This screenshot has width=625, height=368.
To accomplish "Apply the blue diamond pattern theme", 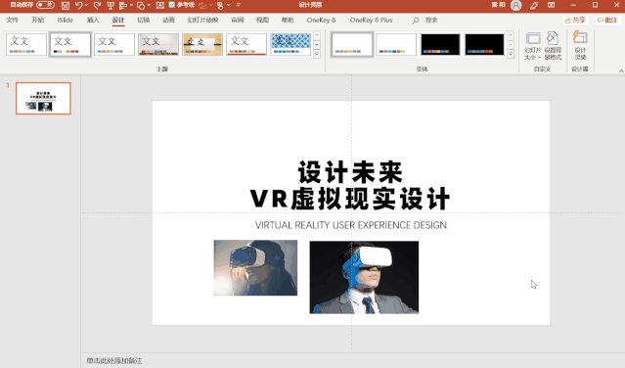I will [290, 45].
